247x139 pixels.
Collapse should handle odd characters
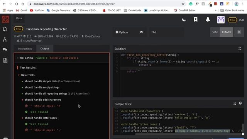tap(22, 100)
